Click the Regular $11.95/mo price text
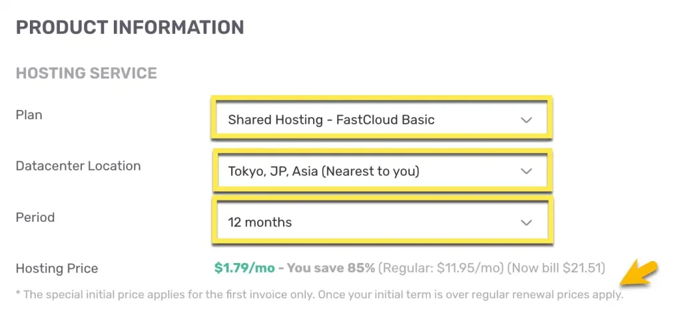This screenshot has width=682, height=315. (x=440, y=268)
